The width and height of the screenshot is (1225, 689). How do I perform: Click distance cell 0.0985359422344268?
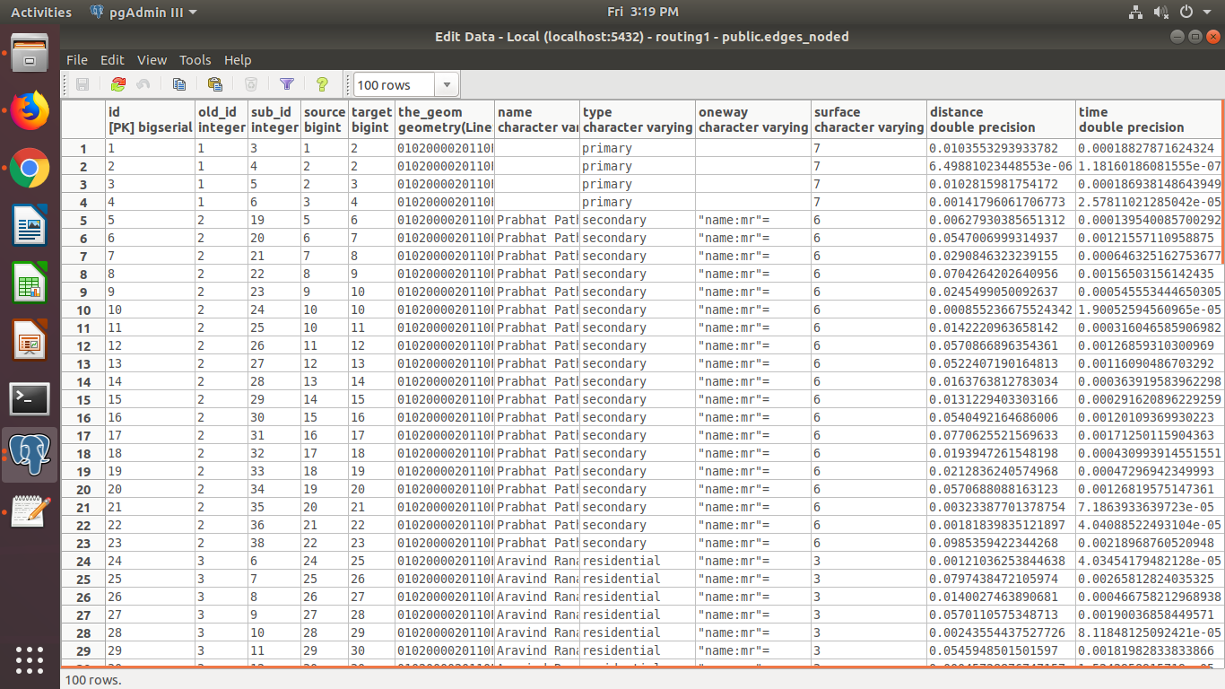[x=1001, y=543]
